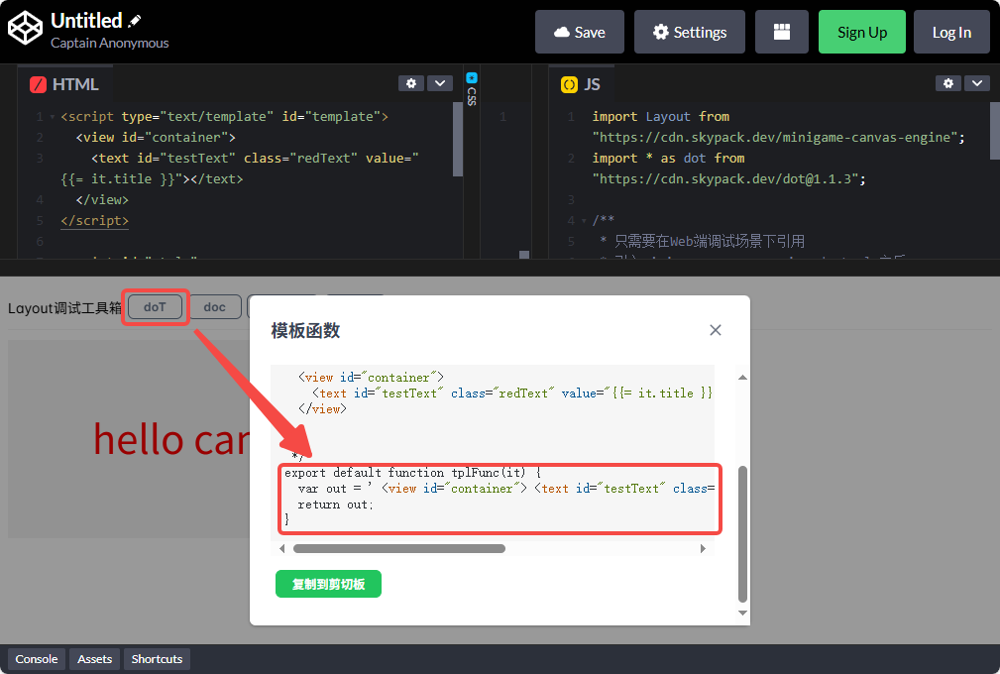Click the doc toolbox button
Viewport: 1000px width, 674px height.
click(x=214, y=307)
